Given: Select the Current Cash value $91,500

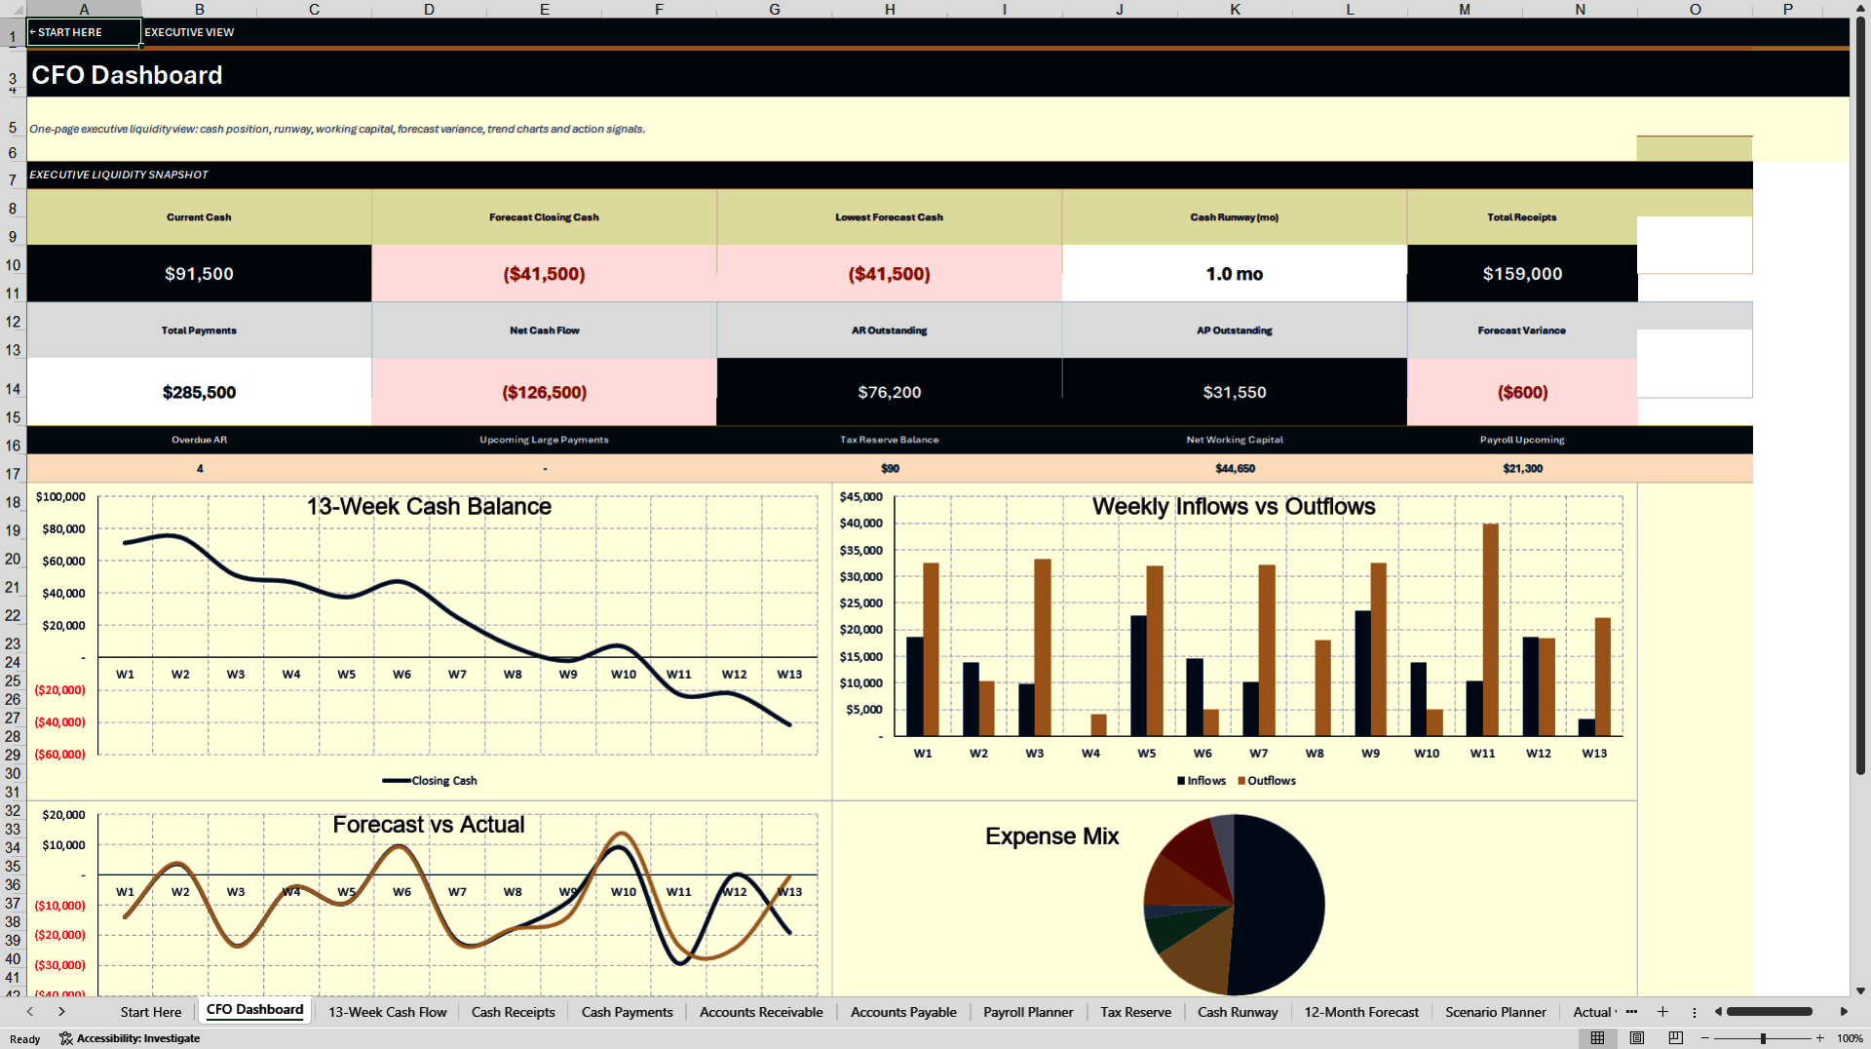Looking at the screenshot, I should [199, 274].
